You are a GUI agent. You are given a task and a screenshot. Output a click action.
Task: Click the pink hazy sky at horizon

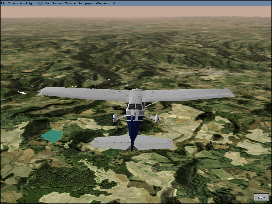136,12
